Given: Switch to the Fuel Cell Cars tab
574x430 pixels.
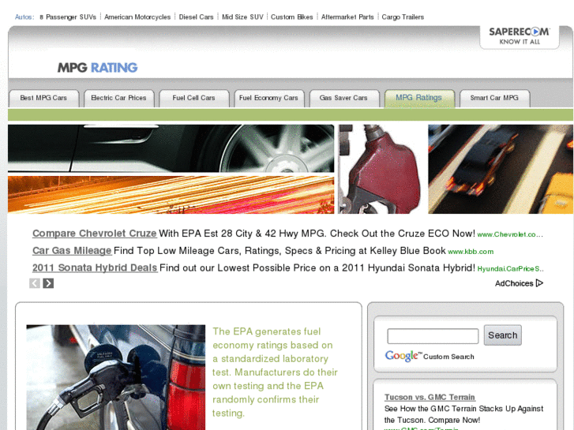Looking at the screenshot, I should (x=193, y=98).
